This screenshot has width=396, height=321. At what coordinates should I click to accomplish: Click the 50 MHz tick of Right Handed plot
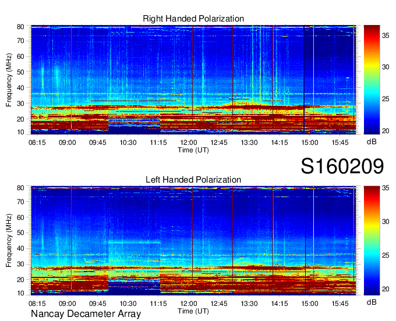(x=20, y=72)
